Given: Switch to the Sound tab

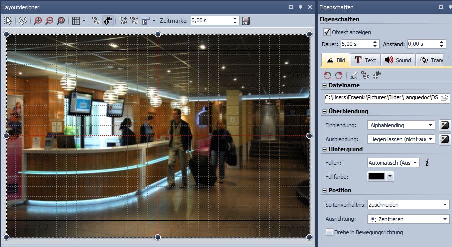Looking at the screenshot, I should [x=398, y=60].
